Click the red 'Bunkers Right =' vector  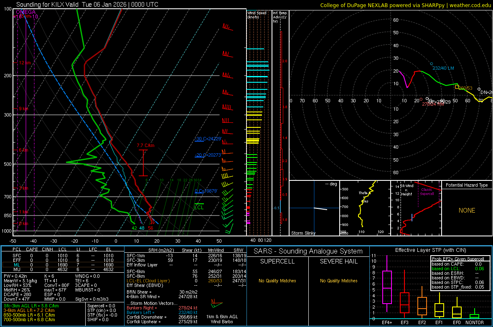click(162, 308)
